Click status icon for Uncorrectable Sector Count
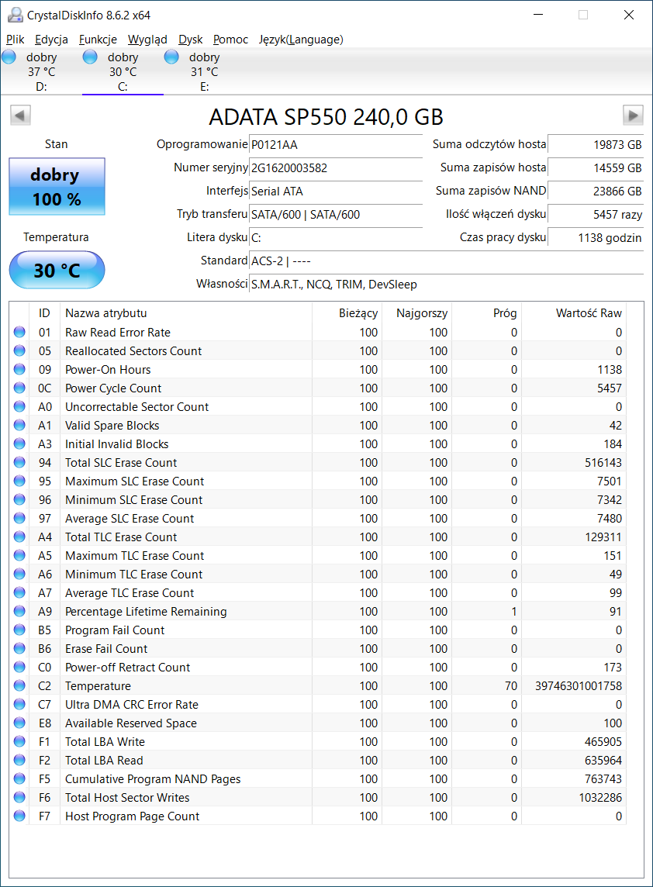 click(19, 407)
